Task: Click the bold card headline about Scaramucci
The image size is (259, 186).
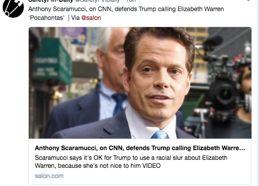Action: pyautogui.click(x=140, y=148)
